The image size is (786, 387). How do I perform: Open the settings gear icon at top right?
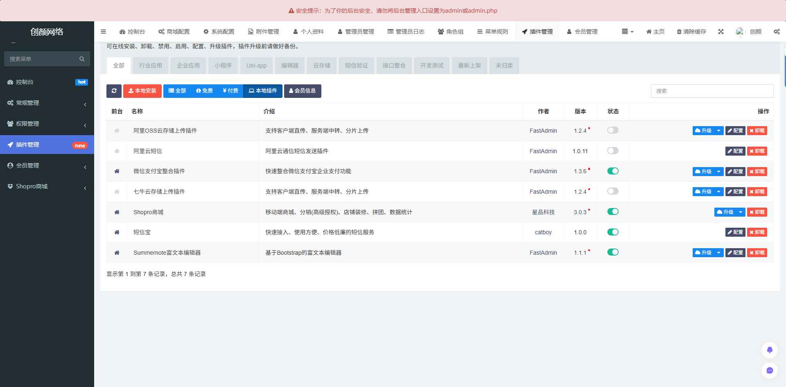click(x=776, y=31)
